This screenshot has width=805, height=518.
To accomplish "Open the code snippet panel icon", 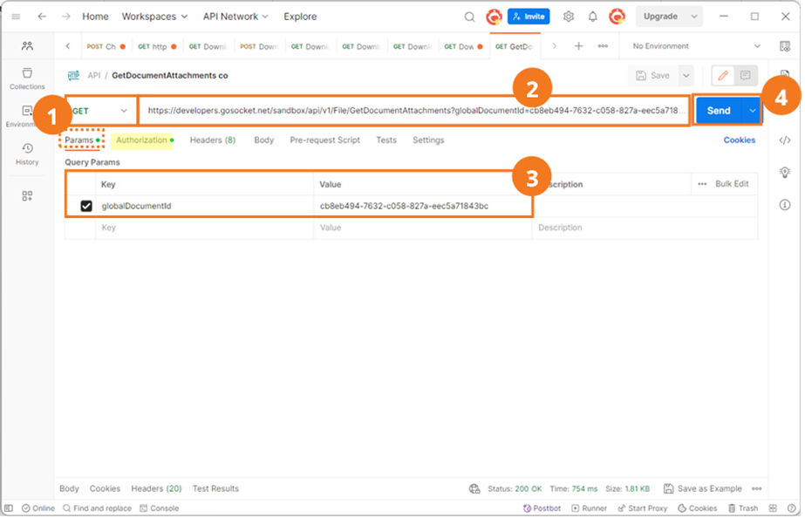I will [784, 140].
